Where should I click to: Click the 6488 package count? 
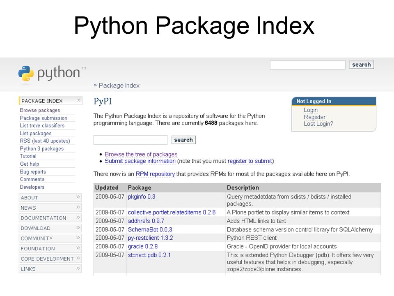(x=211, y=123)
